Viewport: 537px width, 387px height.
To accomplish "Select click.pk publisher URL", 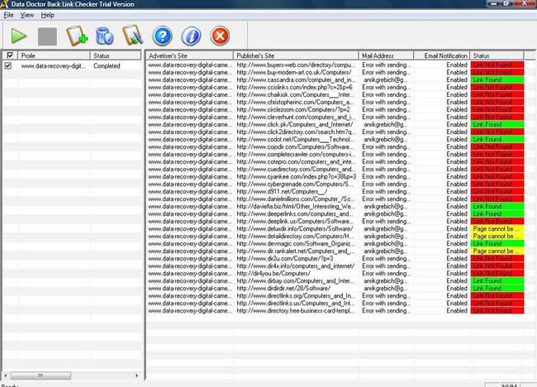I will (x=295, y=124).
